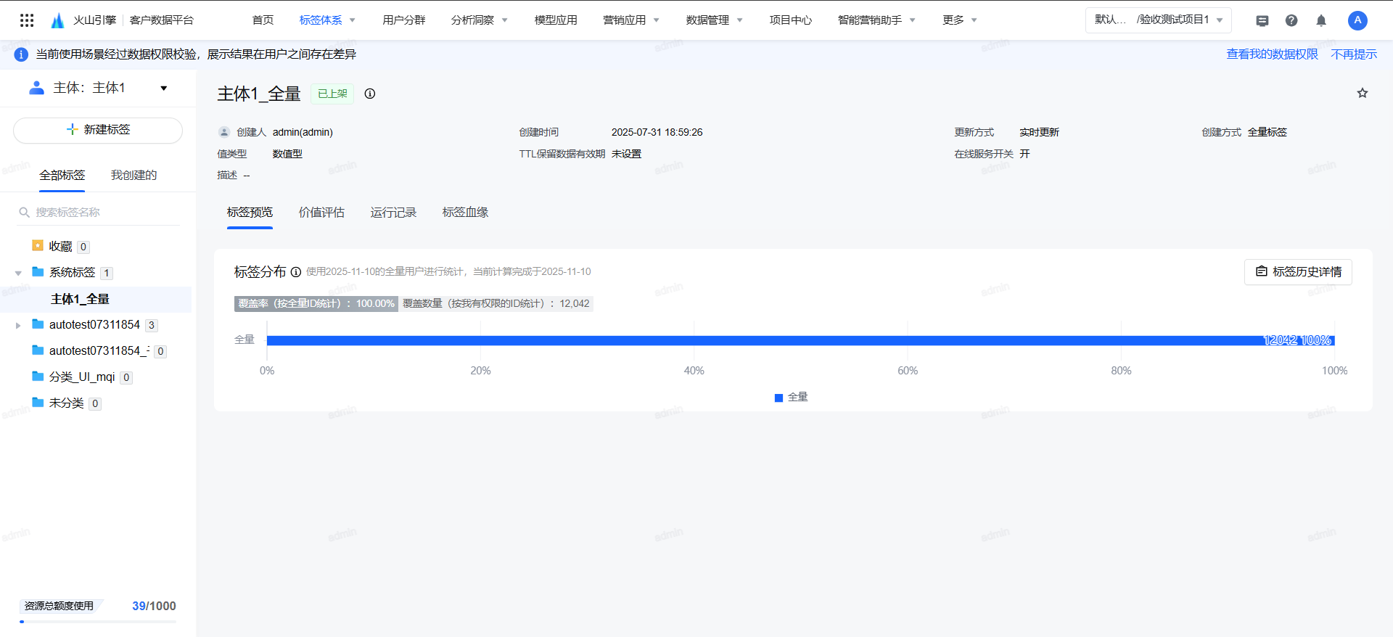
Task: Click the 资源总额度使用 progress bar
Action: pos(98,622)
